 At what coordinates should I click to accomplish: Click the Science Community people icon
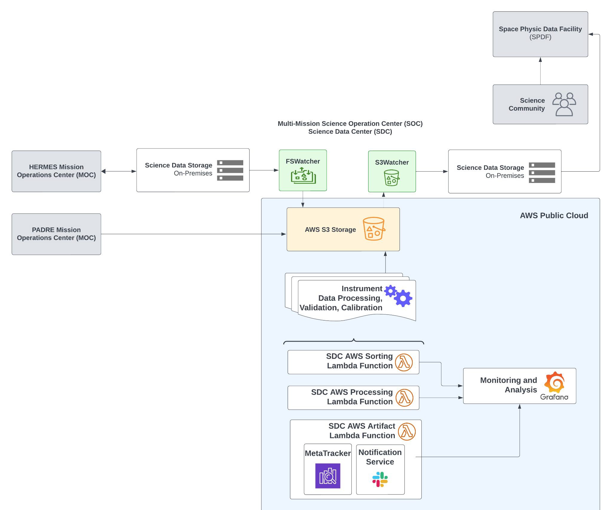click(x=564, y=104)
